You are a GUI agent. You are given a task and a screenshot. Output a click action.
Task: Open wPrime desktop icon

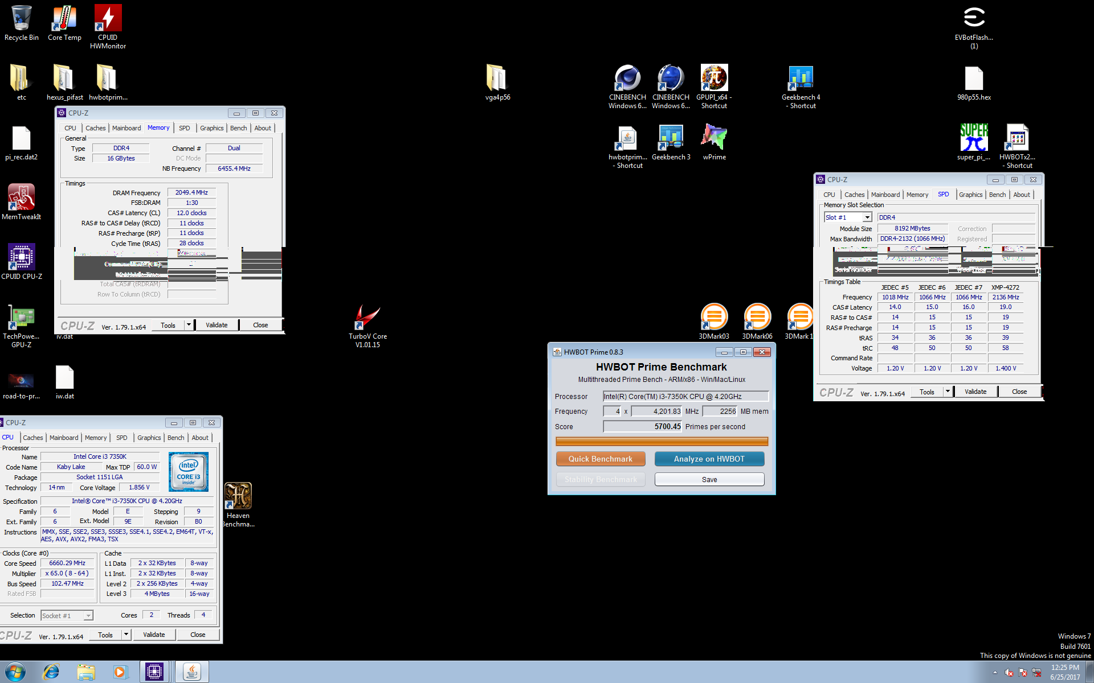[714, 143]
